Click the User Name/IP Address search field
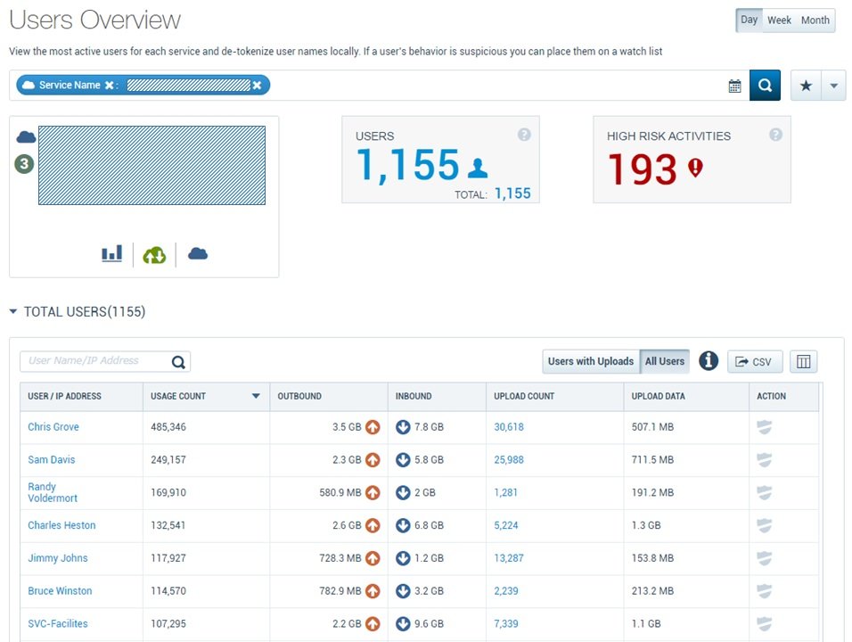The image size is (852, 642). point(94,361)
